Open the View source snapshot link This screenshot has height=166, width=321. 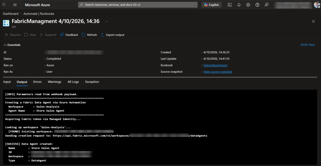pyautogui.click(x=218, y=72)
